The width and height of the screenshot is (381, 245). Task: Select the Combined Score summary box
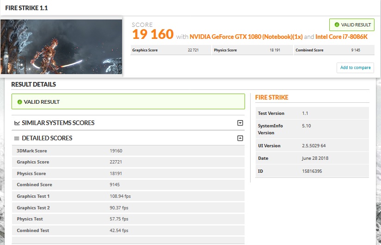pyautogui.click(x=333, y=50)
